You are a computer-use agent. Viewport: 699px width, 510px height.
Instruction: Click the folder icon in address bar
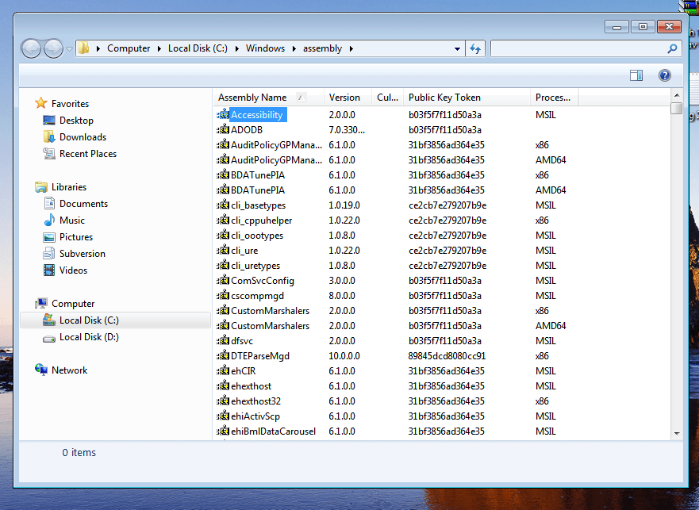click(x=84, y=48)
